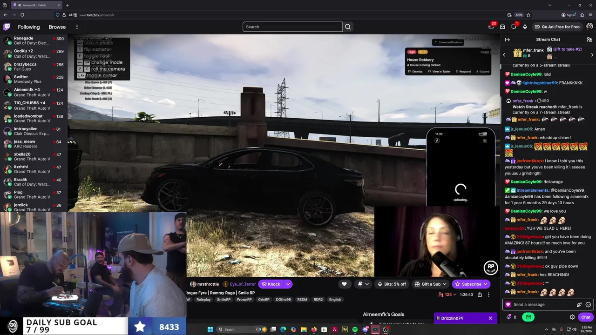Screen dimensions: 596x335
Task: Click the Twitch search input field
Action: coord(292,27)
